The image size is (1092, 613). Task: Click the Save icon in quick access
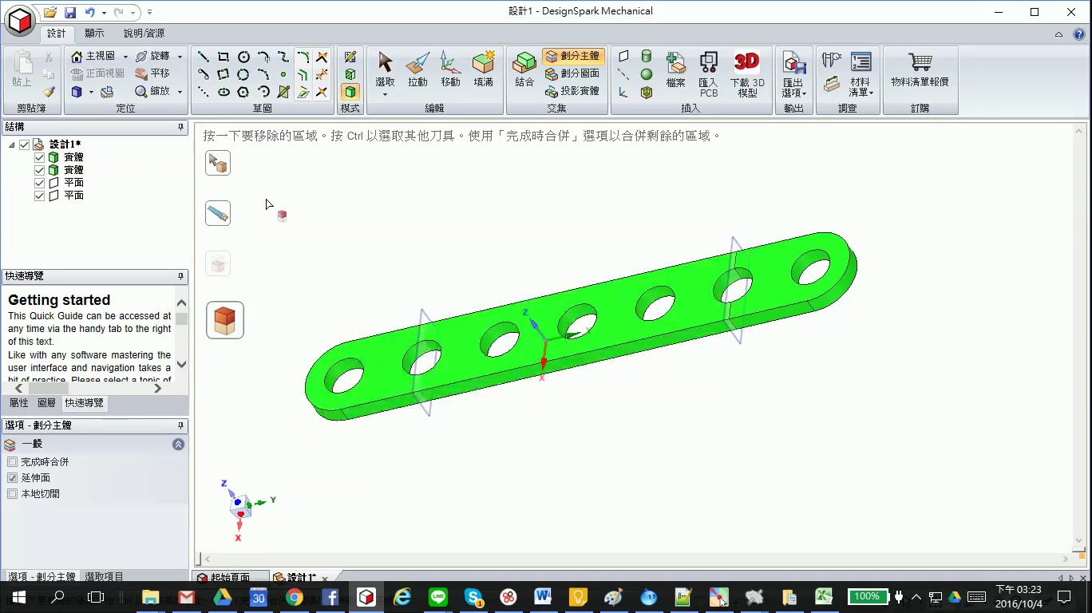70,13
